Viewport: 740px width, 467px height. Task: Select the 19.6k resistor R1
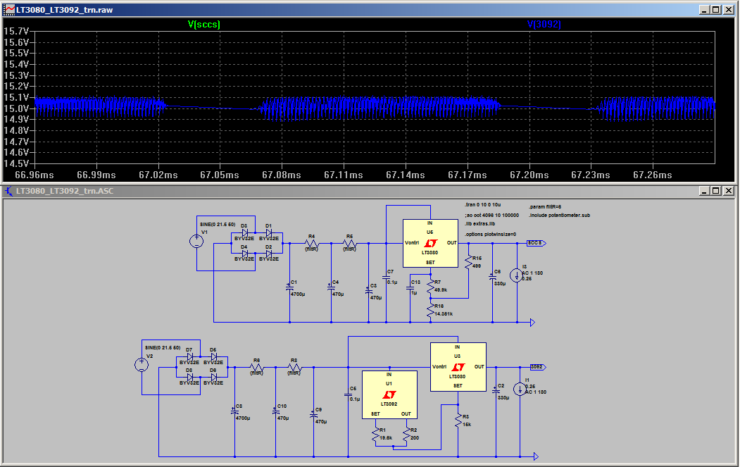[376, 435]
